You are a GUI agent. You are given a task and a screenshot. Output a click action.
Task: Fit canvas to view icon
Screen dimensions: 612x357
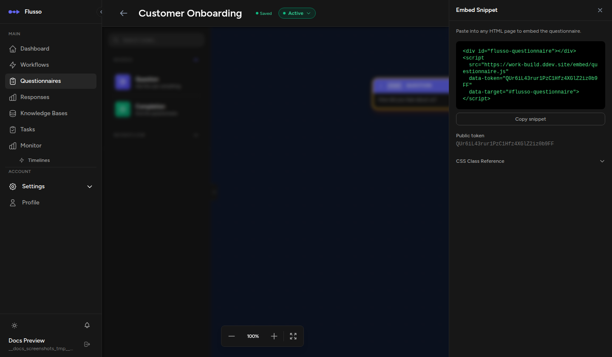tap(293, 336)
